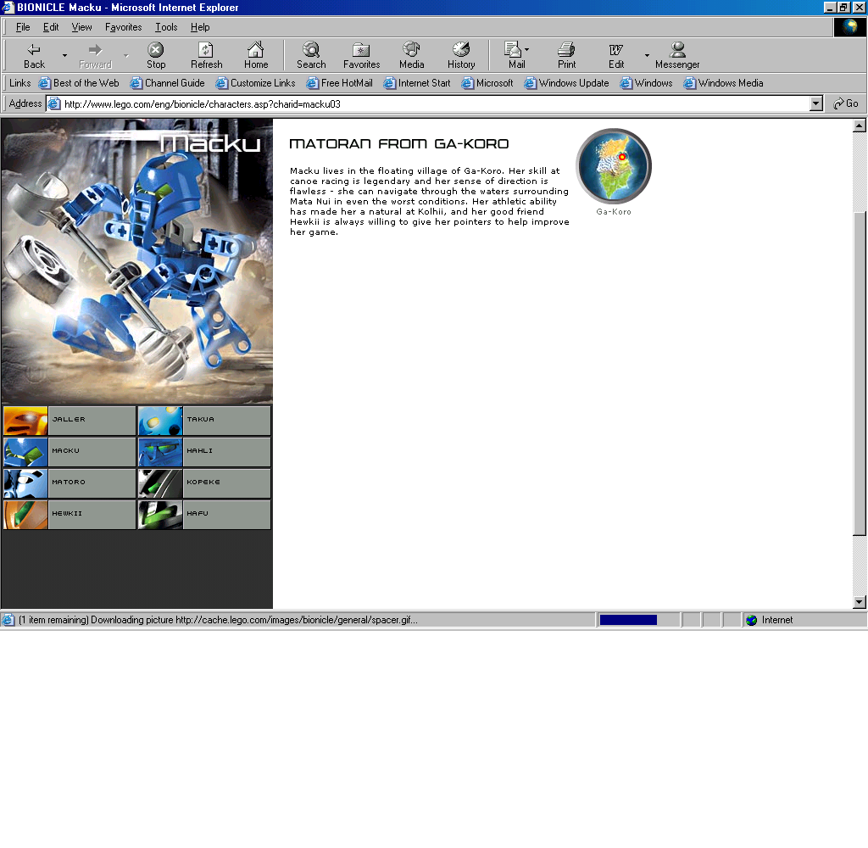The image size is (868, 848).
Task: Open the View menu
Action: point(82,27)
